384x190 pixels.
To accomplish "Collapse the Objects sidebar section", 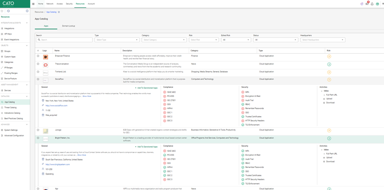I will pos(27,46).
